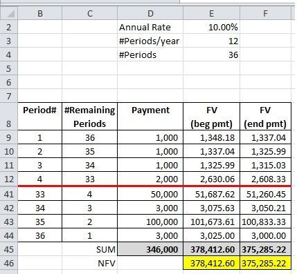Select column B header
This screenshot has width=297, height=274.
(x=40, y=13)
